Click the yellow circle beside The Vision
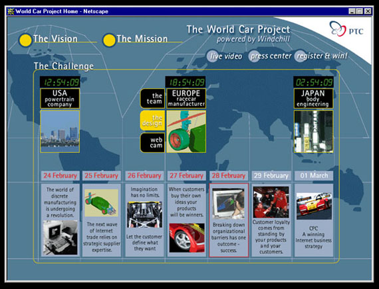Viewport: 379px width, 289px height. pyautogui.click(x=25, y=40)
